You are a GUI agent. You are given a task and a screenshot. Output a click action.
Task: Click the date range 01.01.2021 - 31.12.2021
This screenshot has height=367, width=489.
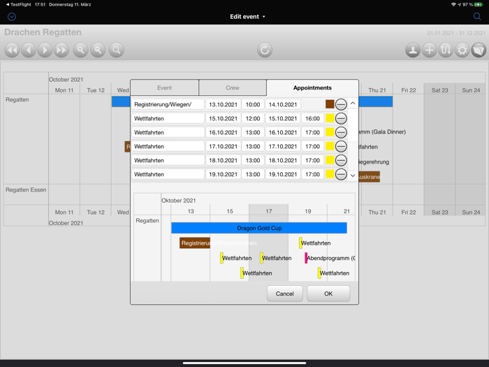tap(456, 33)
